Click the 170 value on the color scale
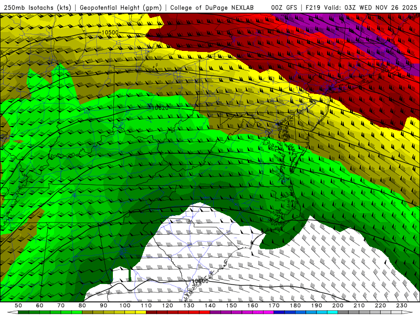The height and width of the screenshot is (315, 420). (x=274, y=306)
